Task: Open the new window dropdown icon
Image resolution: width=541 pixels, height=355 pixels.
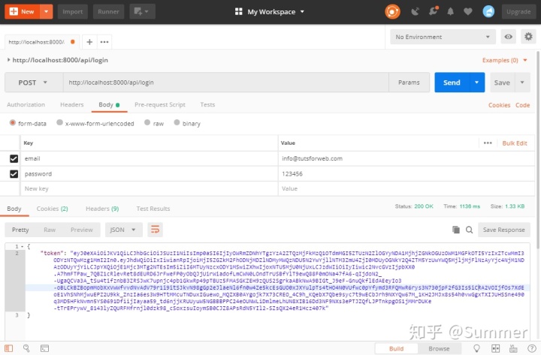Action: pos(142,12)
